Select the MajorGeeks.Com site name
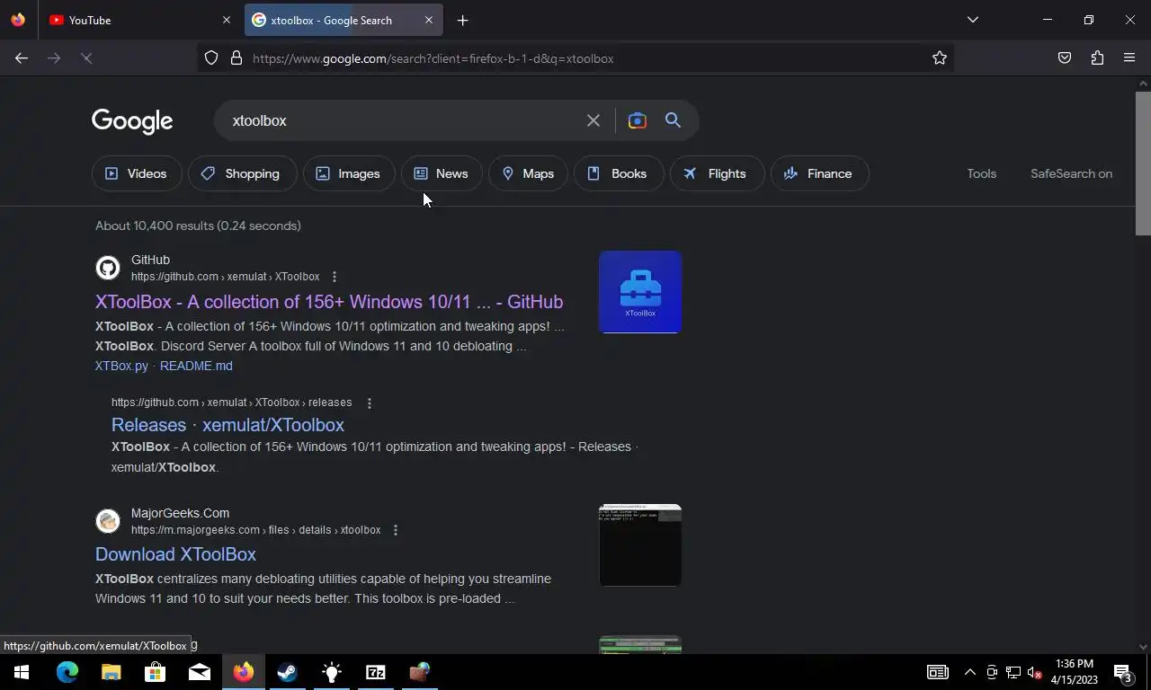 click(x=180, y=513)
